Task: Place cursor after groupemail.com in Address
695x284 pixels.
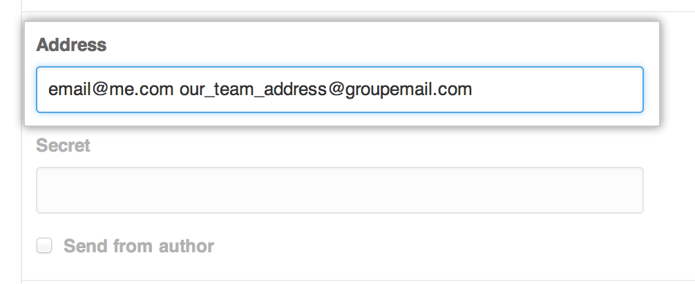Action: [x=473, y=90]
